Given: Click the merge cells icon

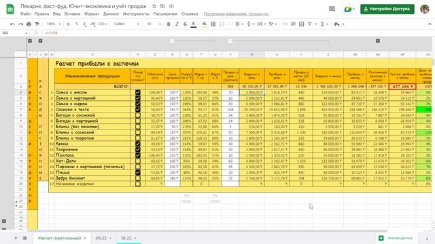Looking at the screenshot, I should (222, 24).
